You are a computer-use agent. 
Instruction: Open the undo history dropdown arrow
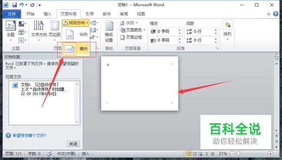tap(26, 5)
